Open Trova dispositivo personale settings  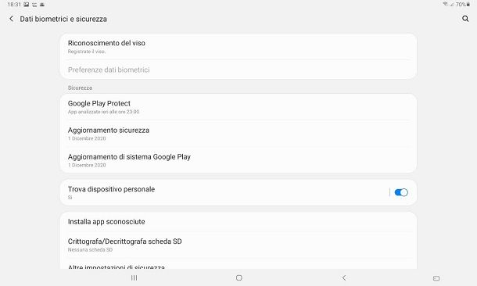point(224,192)
